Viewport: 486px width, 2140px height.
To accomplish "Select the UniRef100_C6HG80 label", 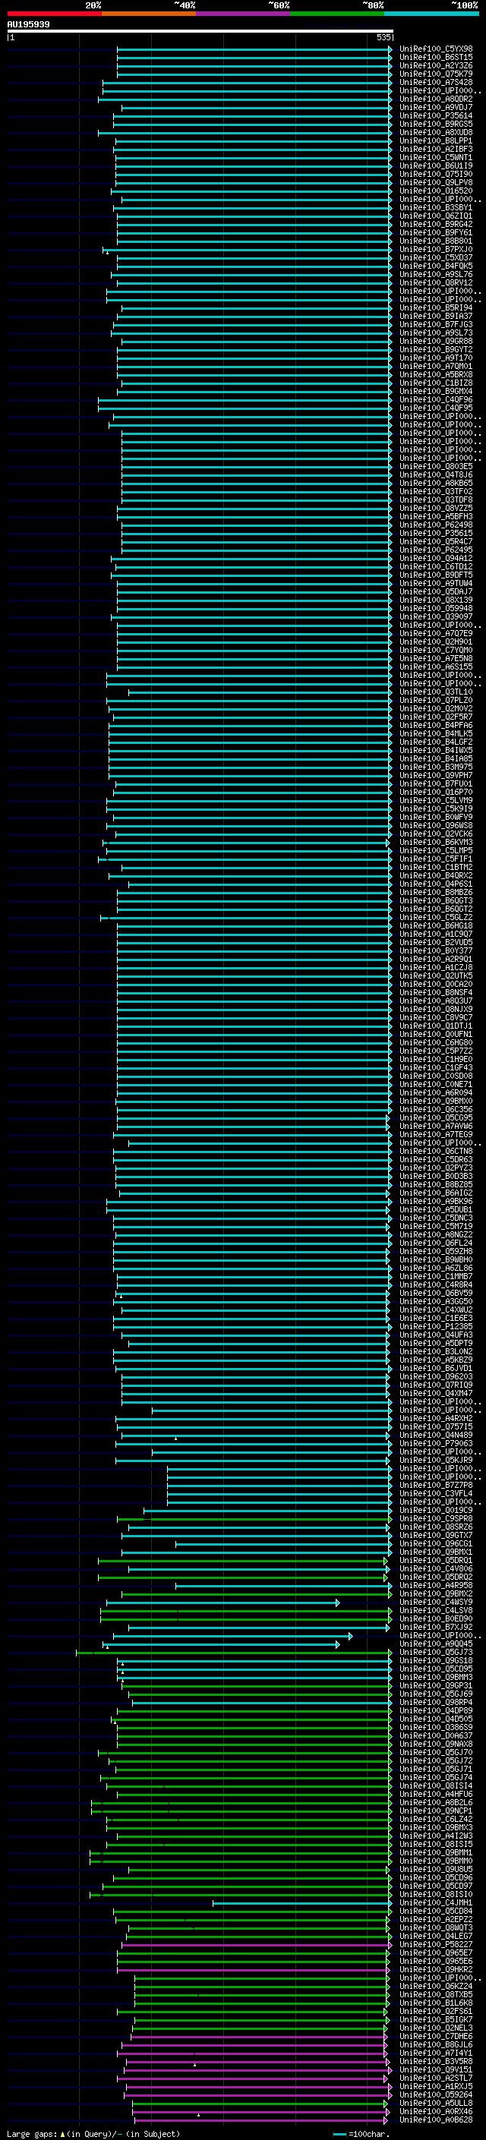I will (436, 1042).
